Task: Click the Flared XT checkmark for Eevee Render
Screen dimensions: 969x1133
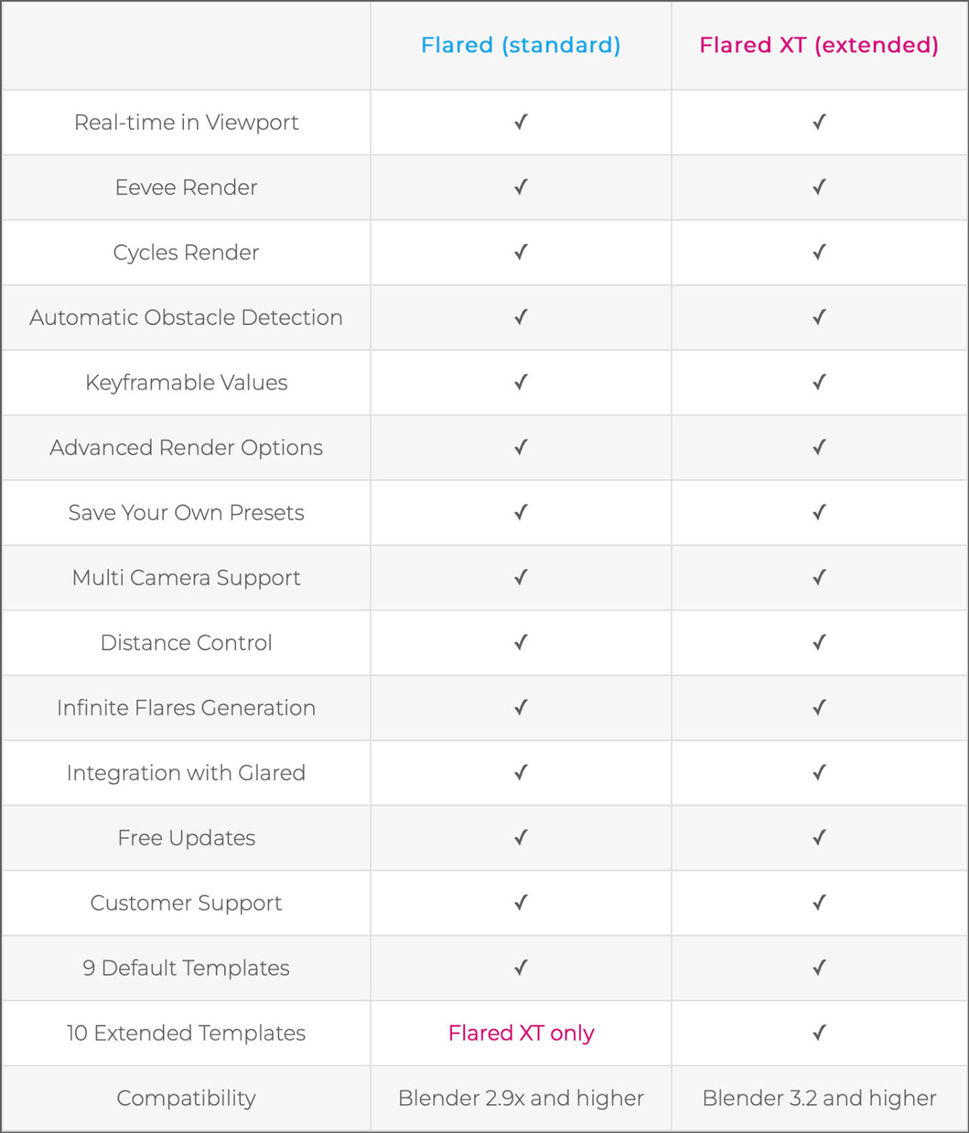Action: click(x=818, y=187)
